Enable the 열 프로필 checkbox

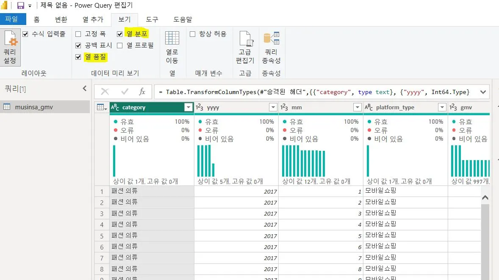119,45
